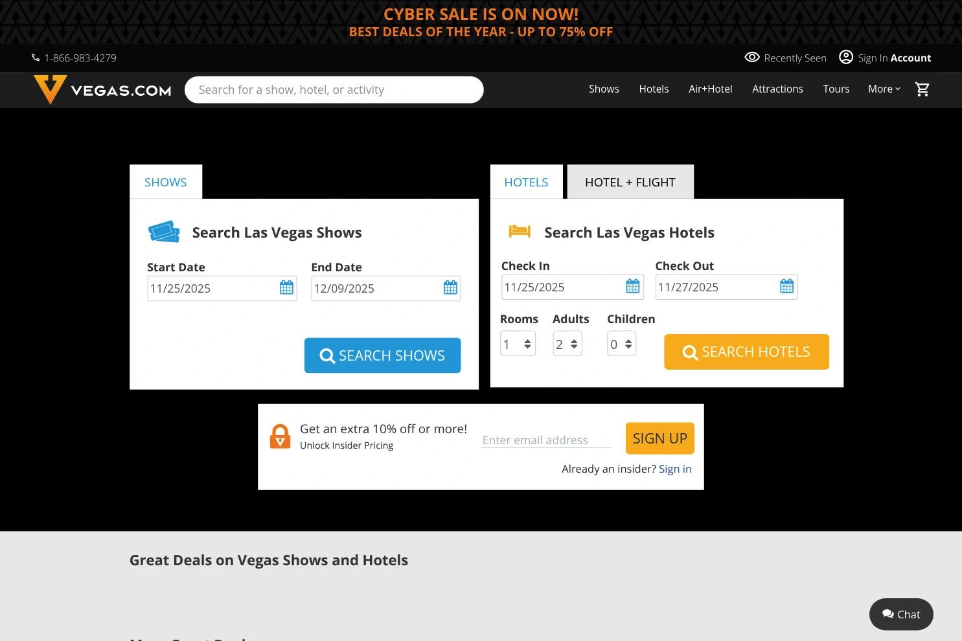This screenshot has width=962, height=641.
Task: Click the Check Out date field
Action: pos(726,287)
